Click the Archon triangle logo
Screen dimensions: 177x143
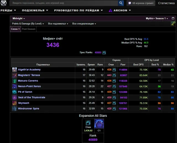pyautogui.click(x=110, y=10)
